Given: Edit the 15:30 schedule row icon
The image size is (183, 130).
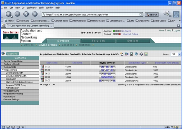Looking at the screenshot, I should click(42, 70).
